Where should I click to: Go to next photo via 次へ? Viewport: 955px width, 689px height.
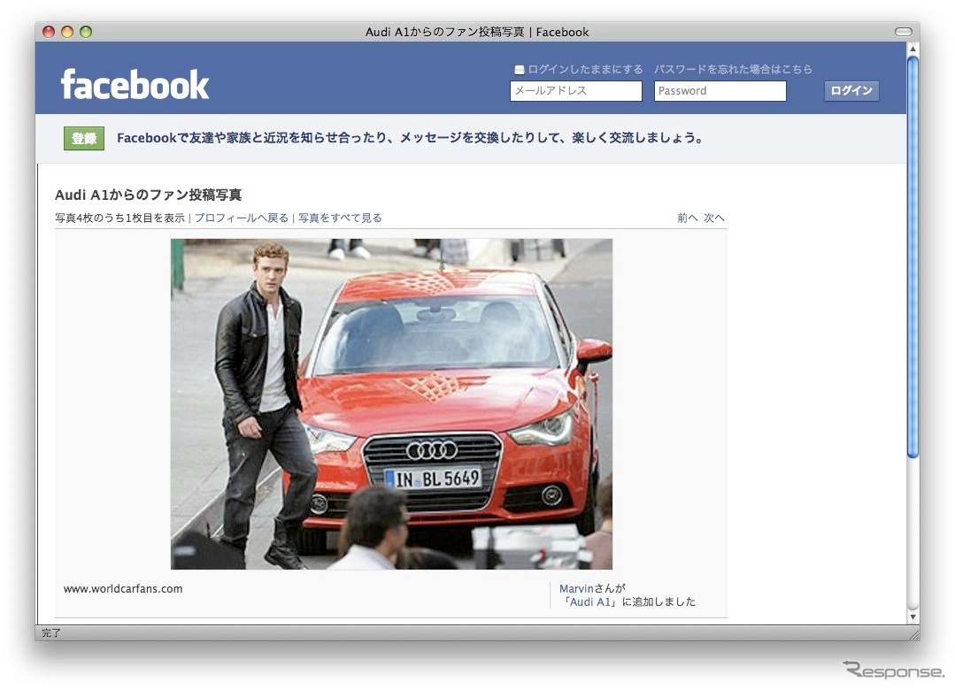point(713,218)
